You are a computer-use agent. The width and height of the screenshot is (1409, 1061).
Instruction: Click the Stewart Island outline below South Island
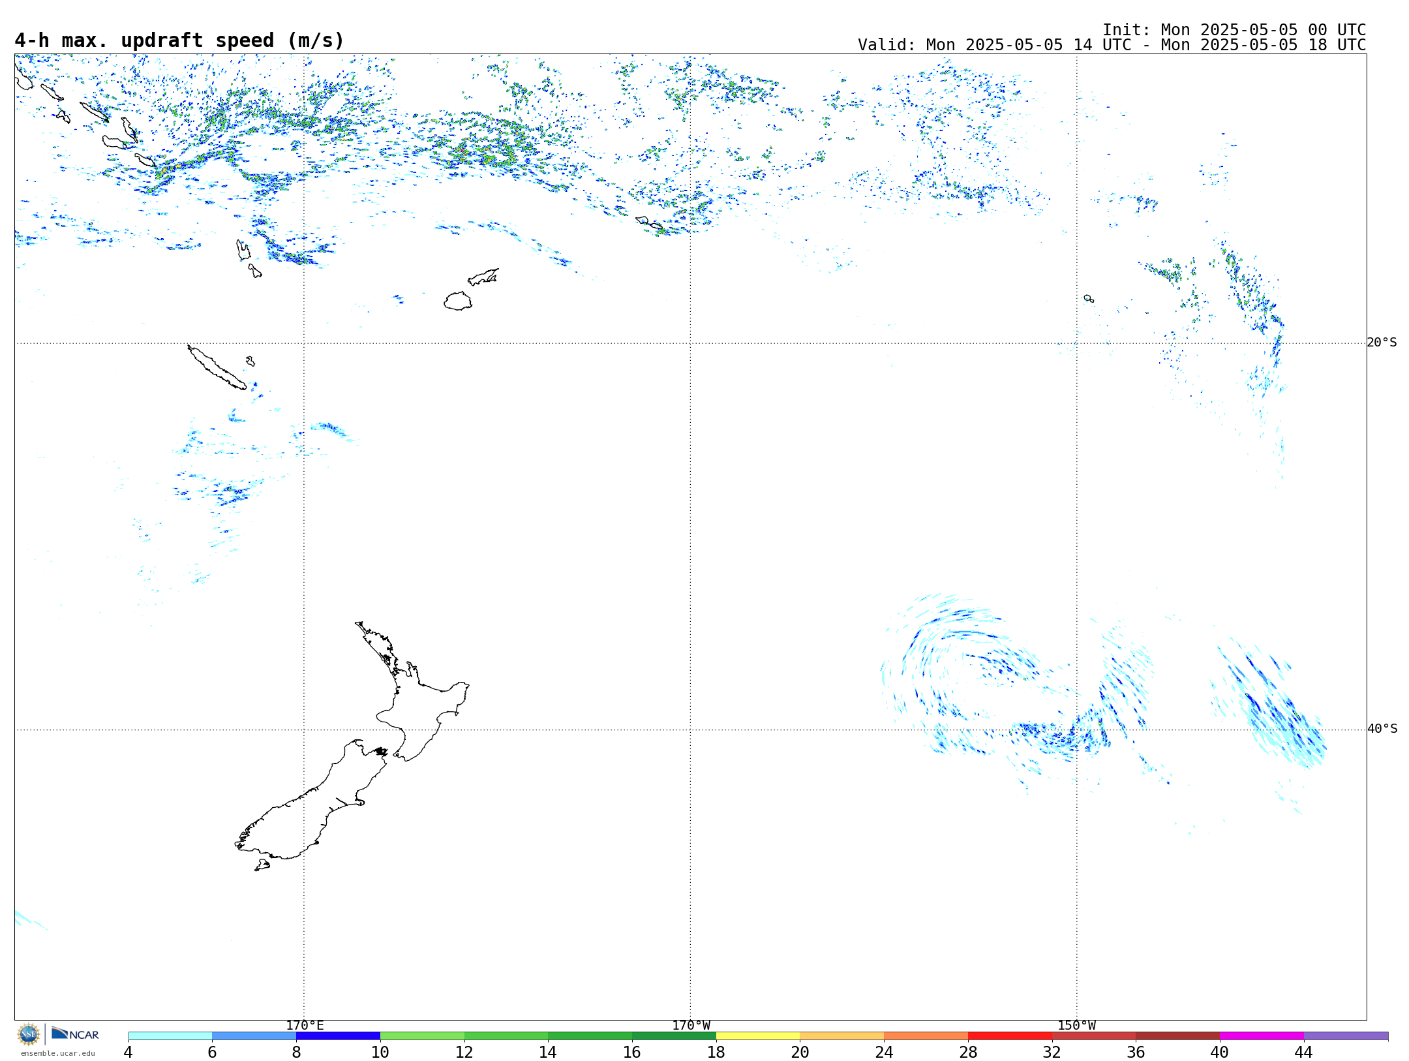[x=262, y=865]
